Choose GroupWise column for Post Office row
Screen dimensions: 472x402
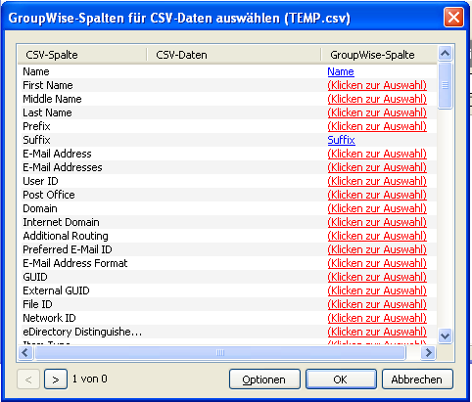tap(377, 195)
